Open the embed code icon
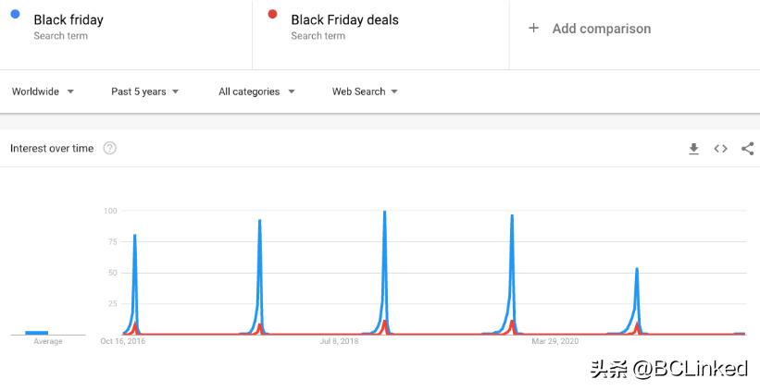760x391 pixels. pyautogui.click(x=720, y=149)
